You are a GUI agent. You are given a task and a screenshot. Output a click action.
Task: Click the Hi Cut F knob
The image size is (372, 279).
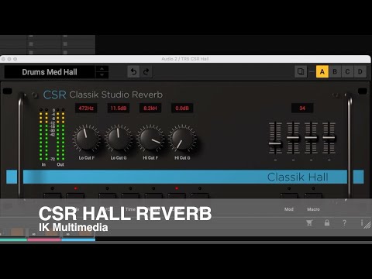[x=150, y=139]
